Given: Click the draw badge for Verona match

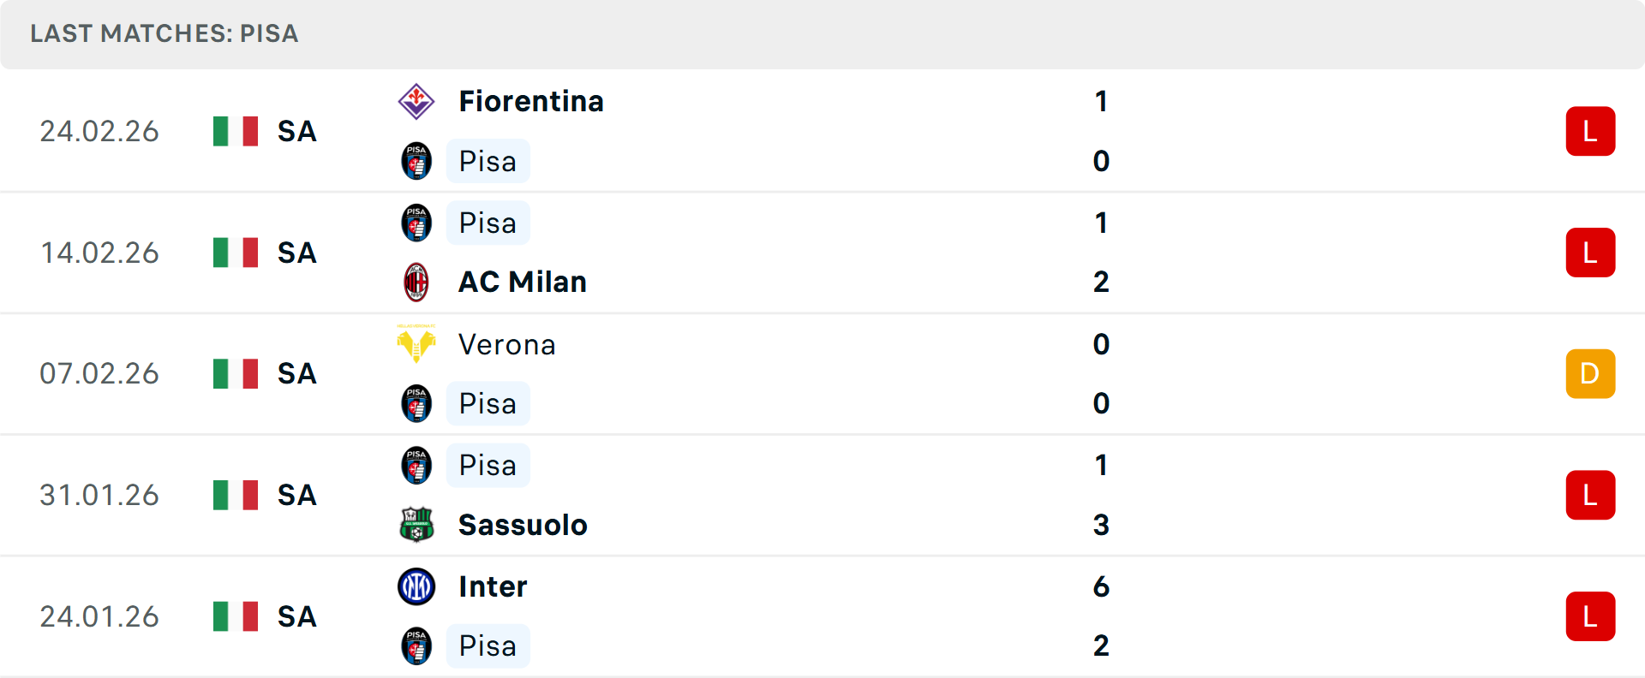Looking at the screenshot, I should click(1590, 374).
